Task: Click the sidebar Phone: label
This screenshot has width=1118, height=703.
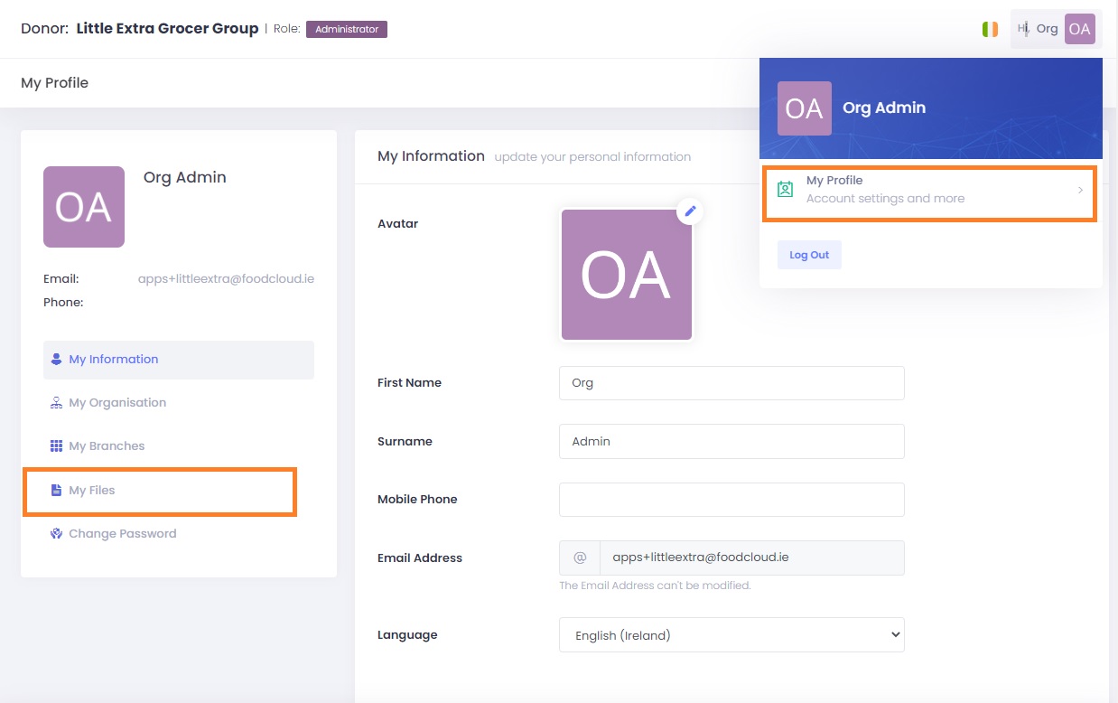Action: tap(63, 302)
